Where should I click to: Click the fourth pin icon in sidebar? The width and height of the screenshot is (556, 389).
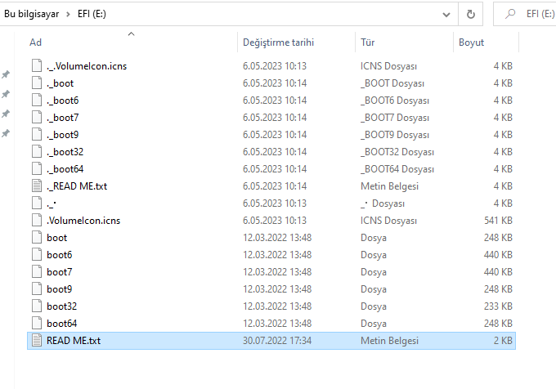pyautogui.click(x=6, y=133)
